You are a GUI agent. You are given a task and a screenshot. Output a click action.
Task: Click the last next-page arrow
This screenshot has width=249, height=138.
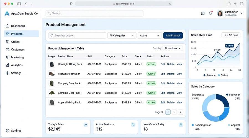(180, 112)
